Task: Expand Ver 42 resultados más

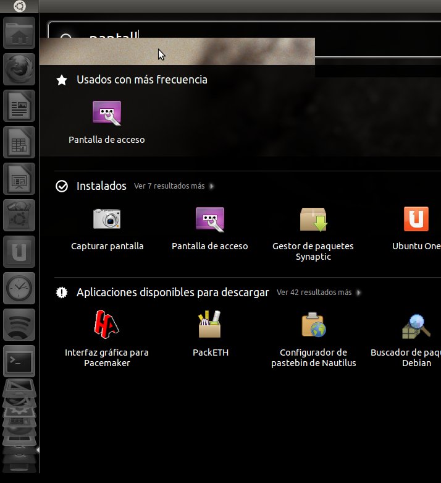Action: (318, 293)
